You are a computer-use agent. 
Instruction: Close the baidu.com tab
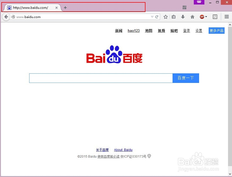click(x=57, y=8)
